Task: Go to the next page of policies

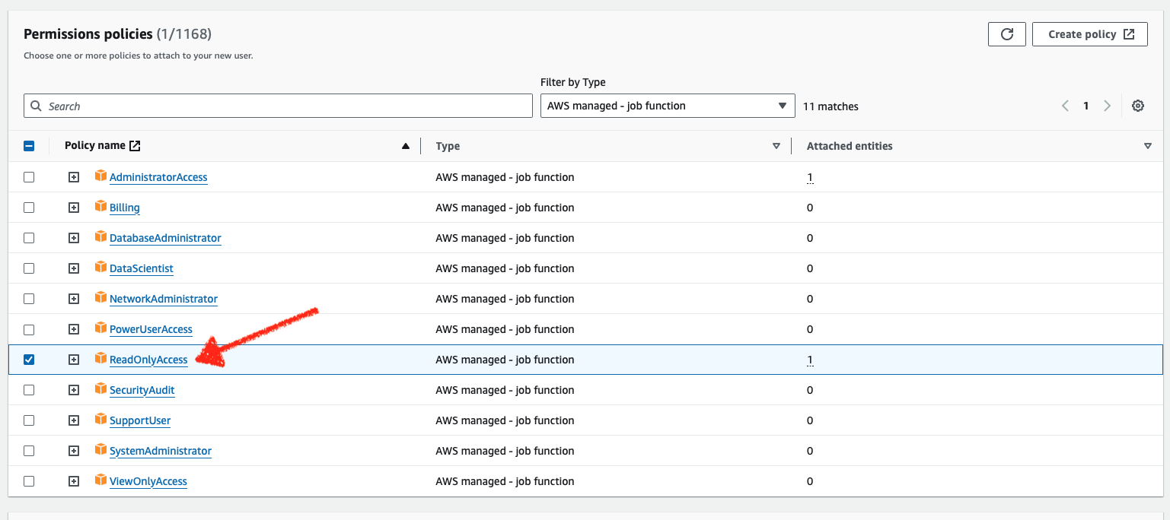Action: [x=1108, y=106]
